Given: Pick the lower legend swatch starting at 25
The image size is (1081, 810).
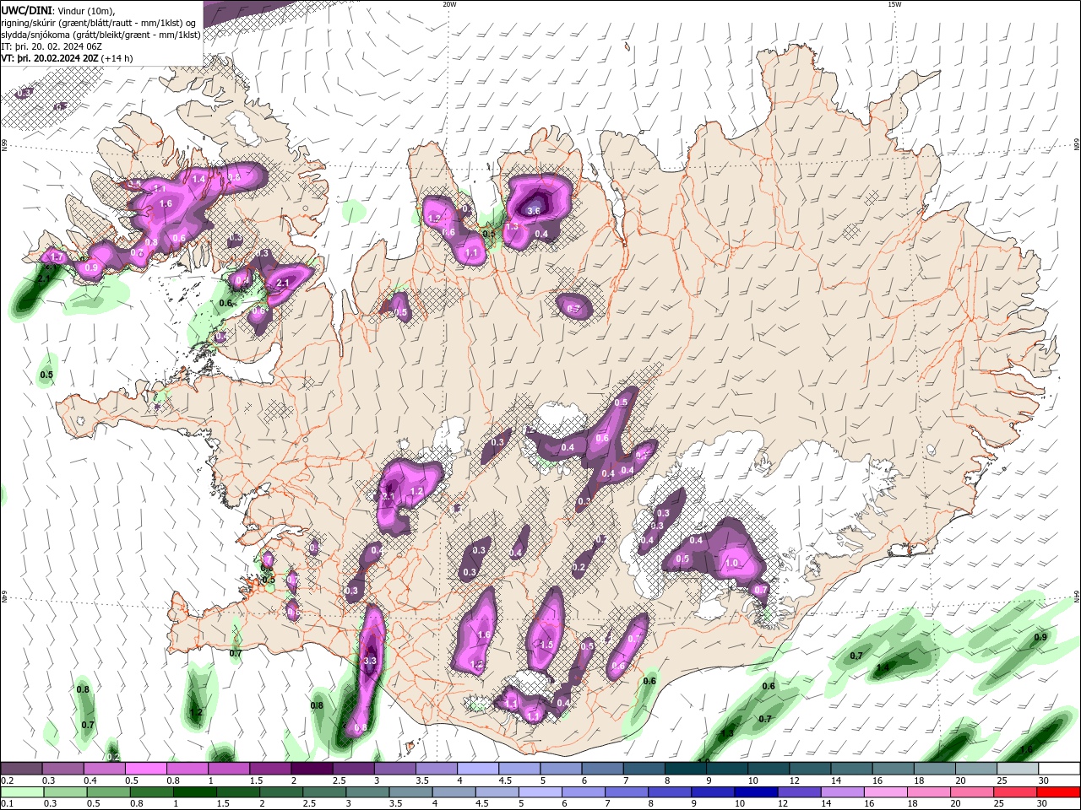Looking at the screenshot, I should [1014, 792].
